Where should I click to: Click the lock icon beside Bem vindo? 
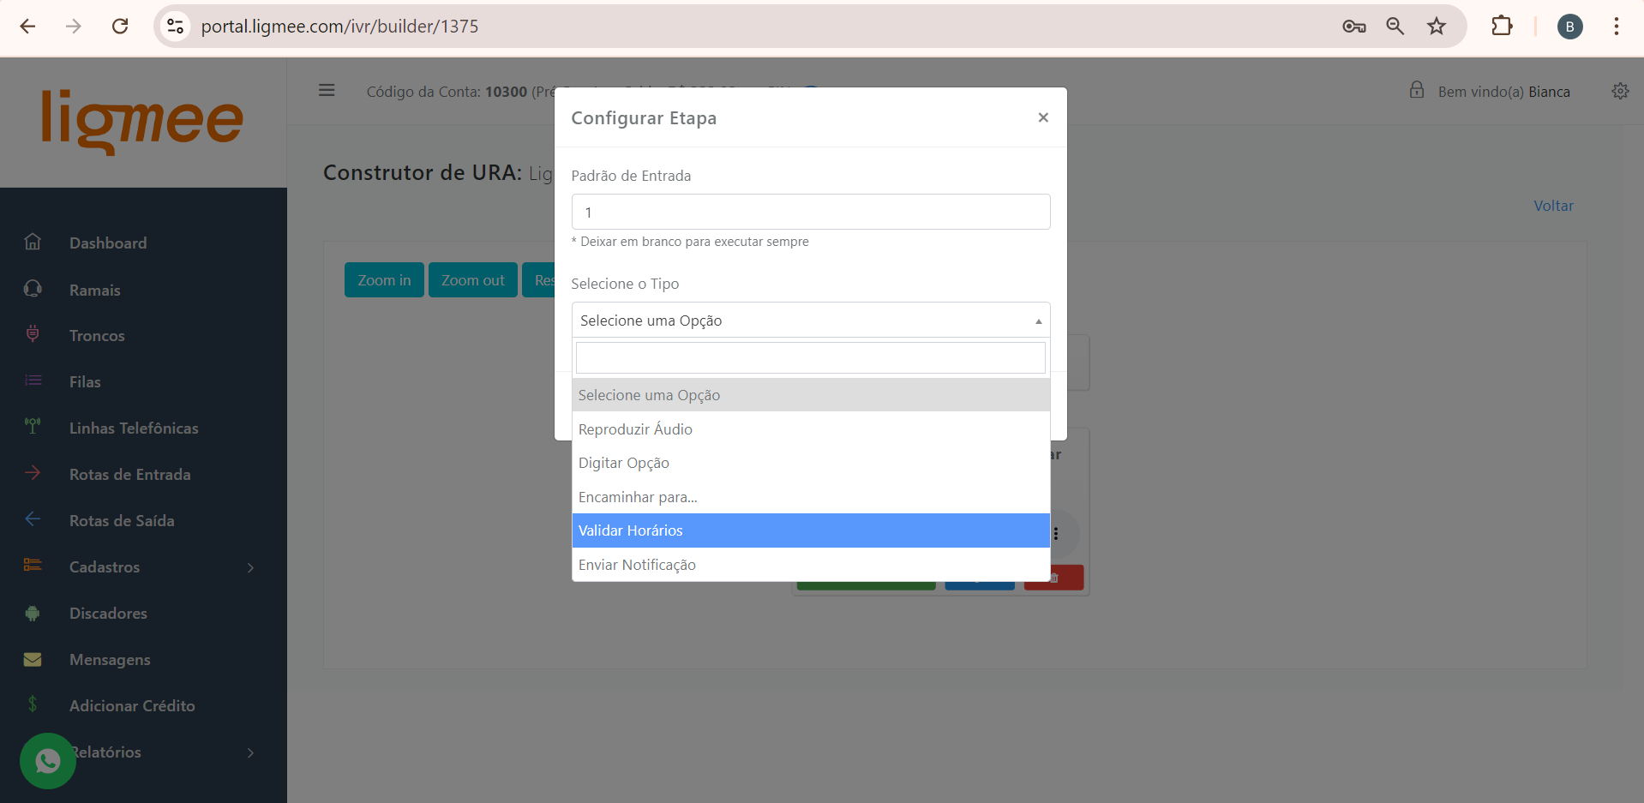point(1417,90)
